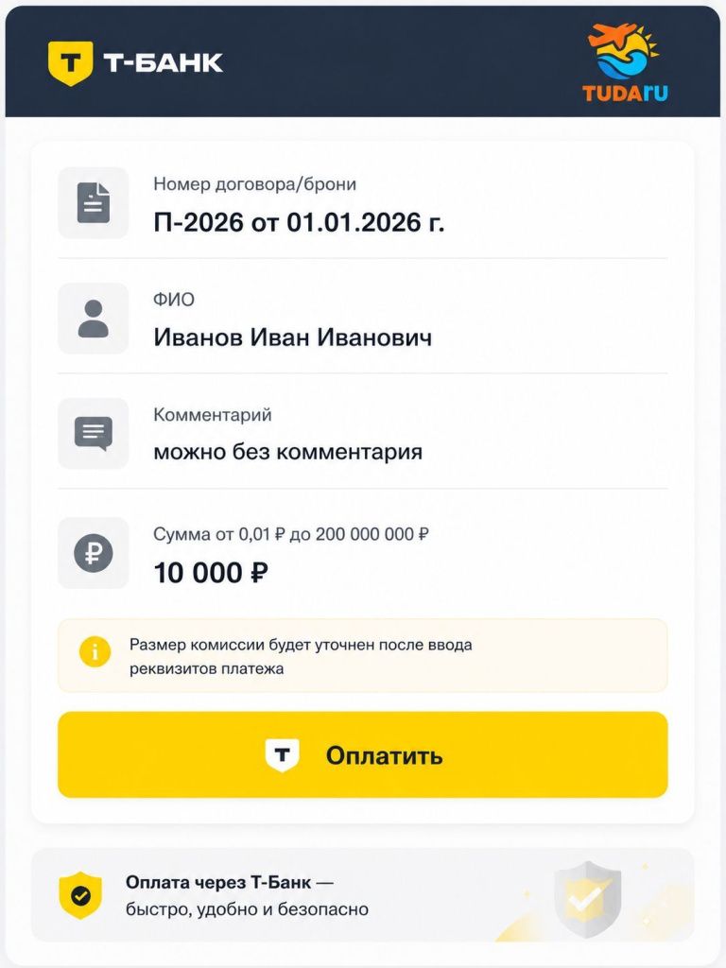The width and height of the screenshot is (726, 968).
Task: Click the person icon next to ФИО
Action: click(x=94, y=319)
